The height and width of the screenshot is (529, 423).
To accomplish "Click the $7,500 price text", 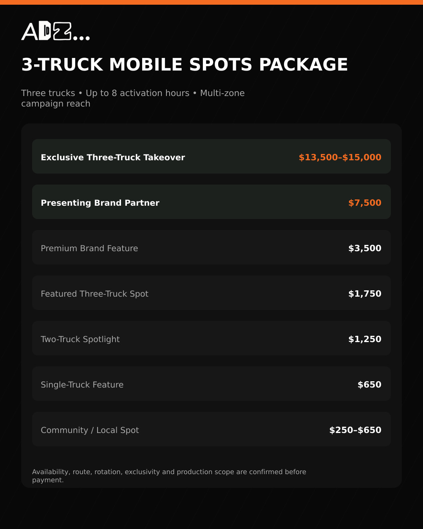I will (x=365, y=203).
